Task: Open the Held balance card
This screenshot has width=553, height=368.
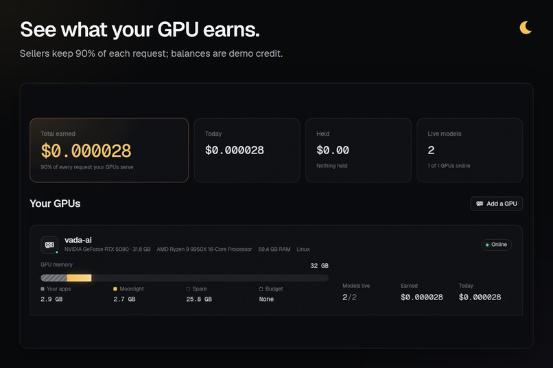Action: point(358,150)
